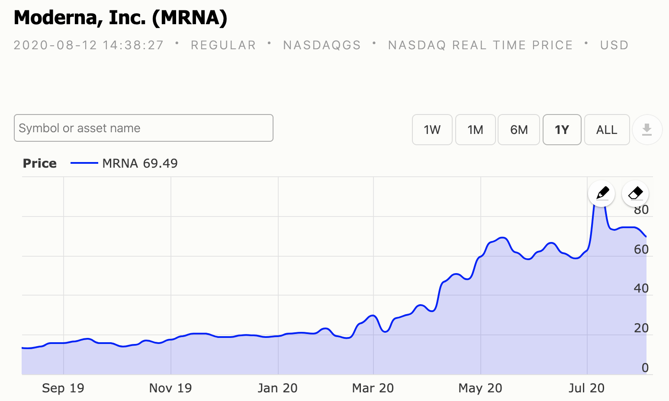Click the NASDAQ REAL TIME PRICE label
The width and height of the screenshot is (669, 401).
[480, 45]
